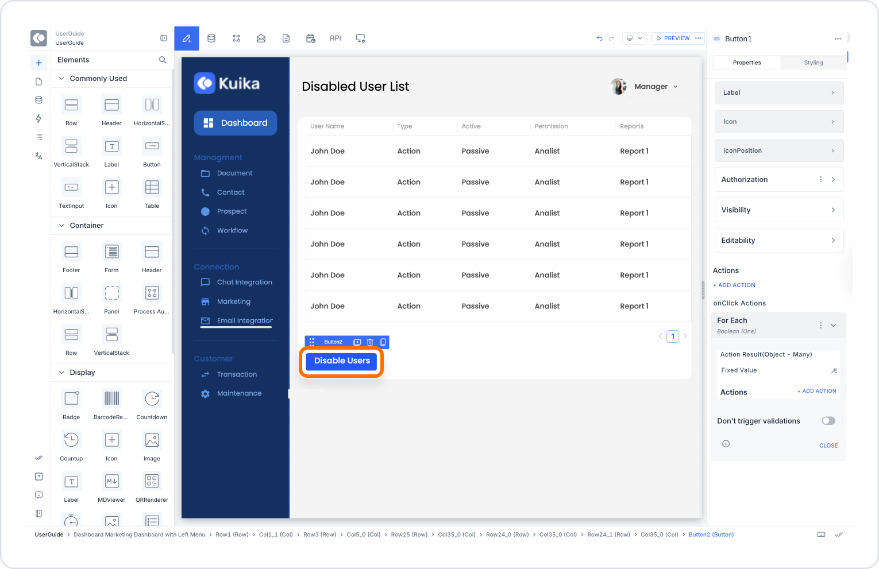
Task: Open the mail templates envelope icon
Action: pos(261,38)
